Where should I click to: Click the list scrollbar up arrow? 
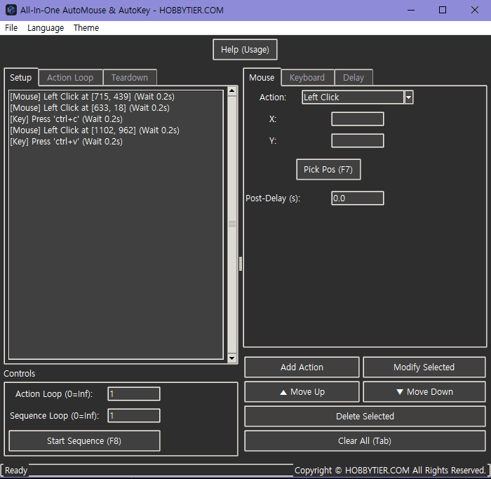pyautogui.click(x=232, y=91)
